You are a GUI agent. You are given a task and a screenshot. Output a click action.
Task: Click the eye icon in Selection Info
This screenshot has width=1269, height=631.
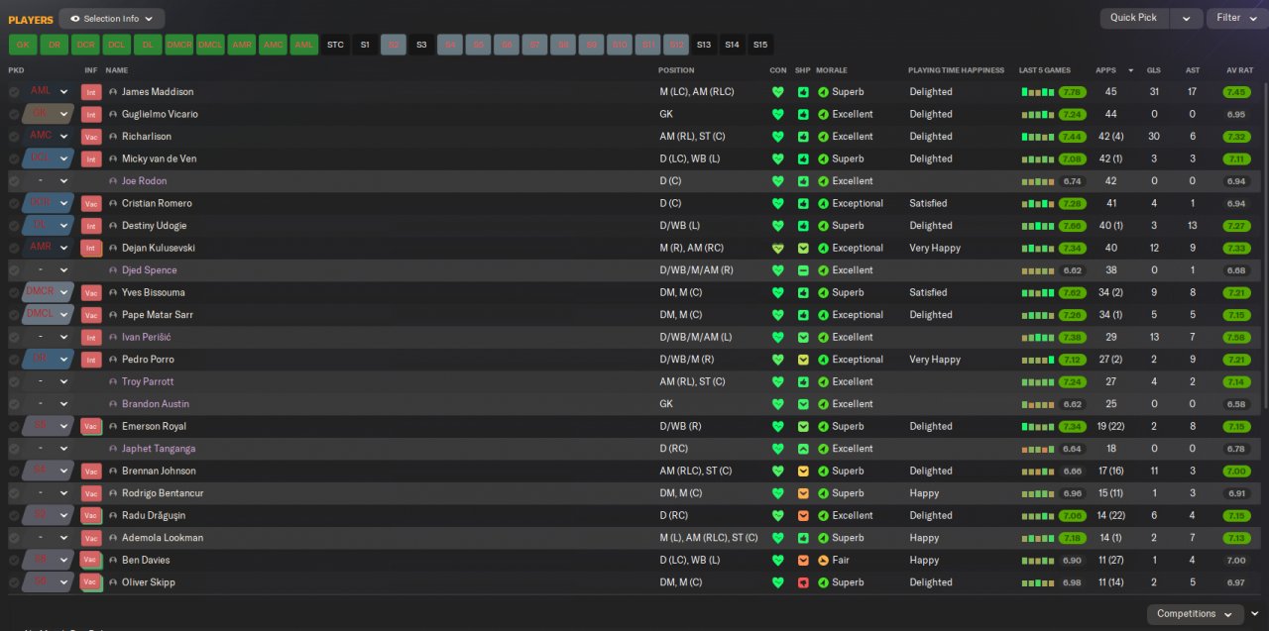coord(75,19)
